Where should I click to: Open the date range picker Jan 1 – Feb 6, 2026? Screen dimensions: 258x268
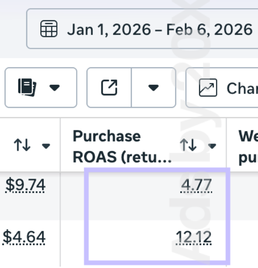tap(142, 28)
